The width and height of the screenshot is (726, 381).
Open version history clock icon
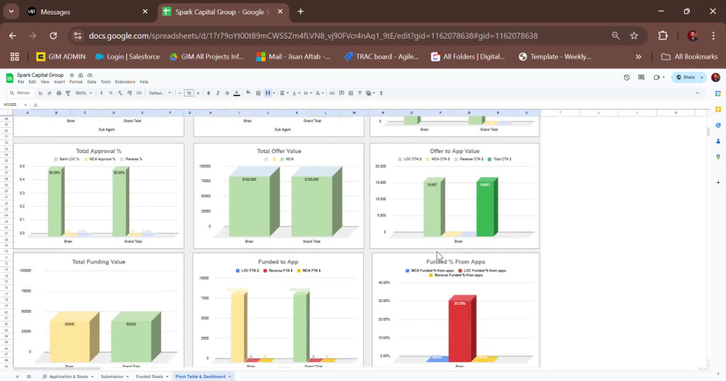pyautogui.click(x=627, y=78)
